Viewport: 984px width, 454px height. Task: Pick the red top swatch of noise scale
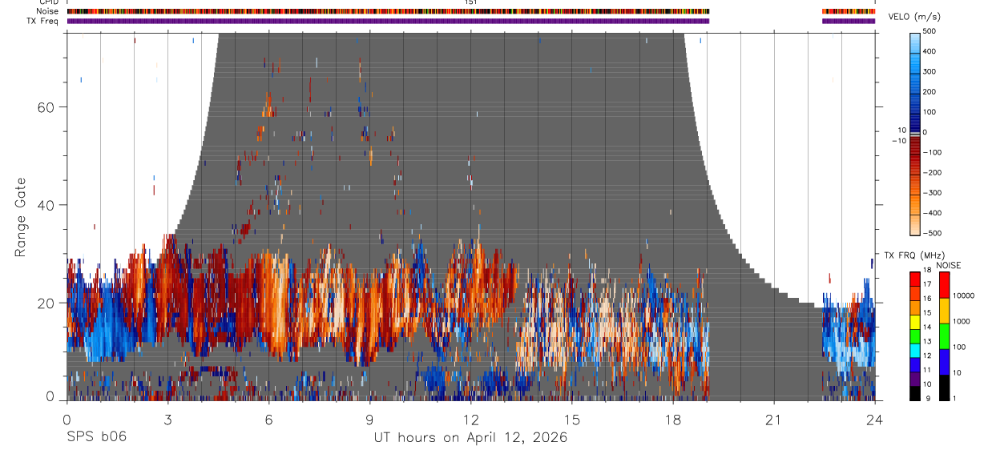946,285
